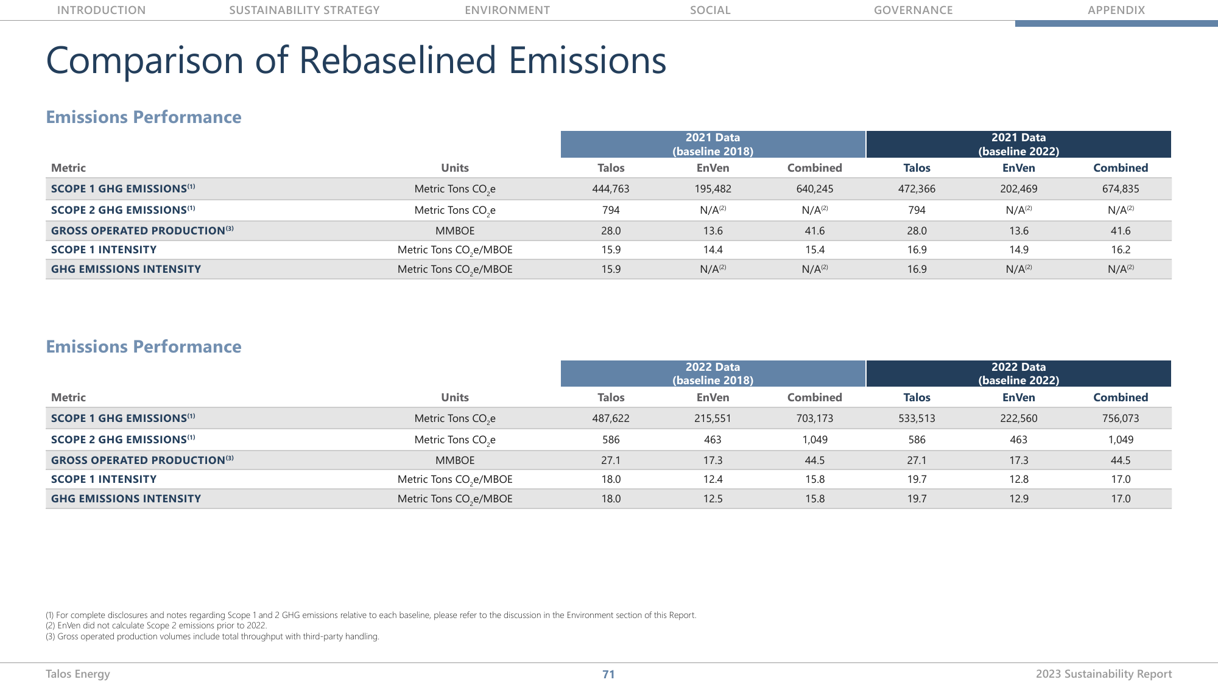
Task: Click footnote (2) about EnVen Scope 2
Action: [157, 625]
